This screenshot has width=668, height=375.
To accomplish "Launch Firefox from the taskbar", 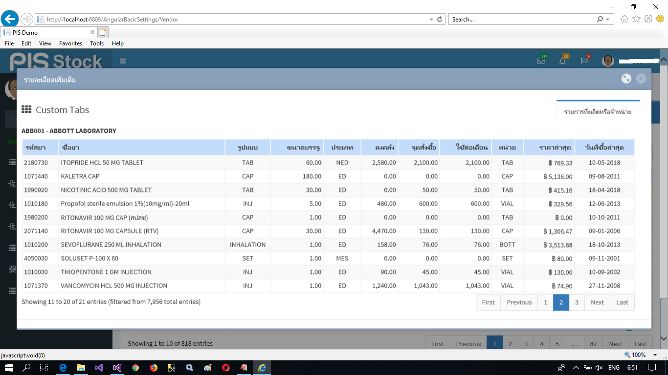I will tap(154, 368).
